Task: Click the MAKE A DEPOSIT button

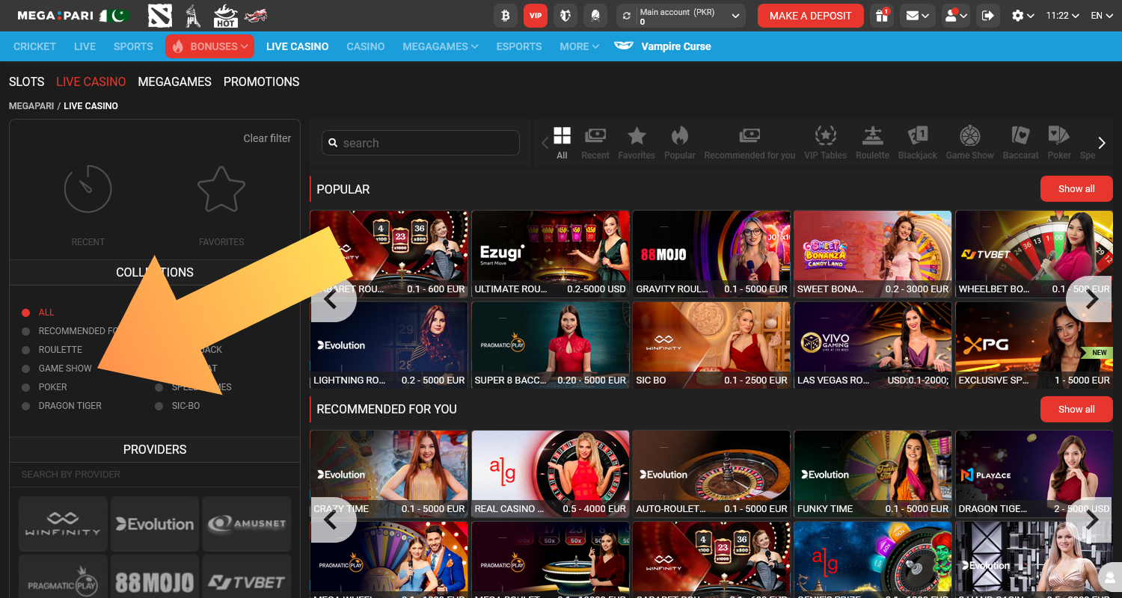Action: coord(810,15)
